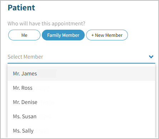Expand the Select Member chevron arrow
Screen dimensions: 159x139
[151, 57]
